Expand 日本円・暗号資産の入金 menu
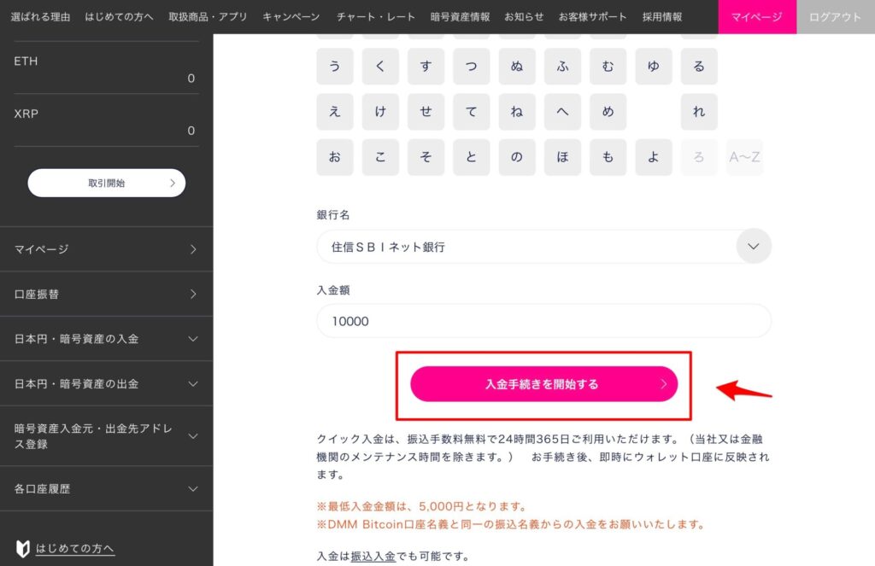 (106, 338)
